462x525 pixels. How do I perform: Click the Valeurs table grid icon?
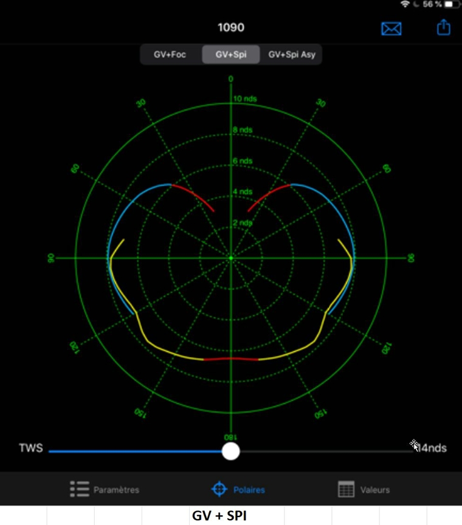(346, 489)
